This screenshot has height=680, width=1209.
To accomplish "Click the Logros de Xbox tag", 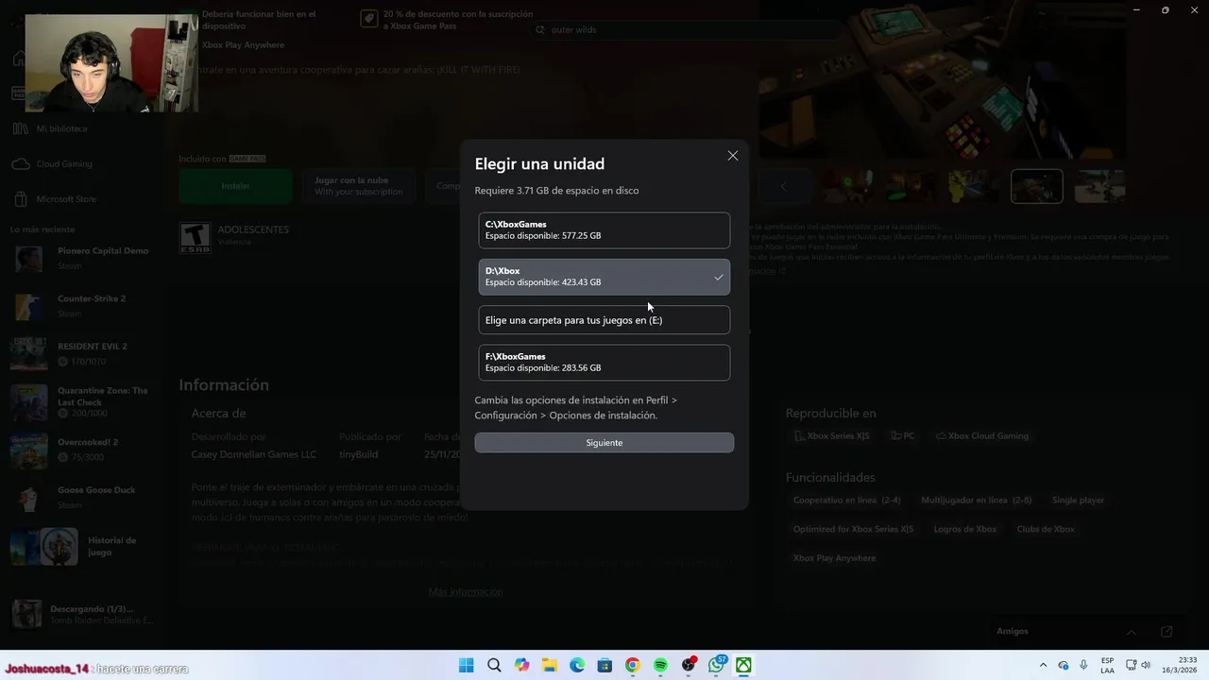I will click(x=965, y=529).
